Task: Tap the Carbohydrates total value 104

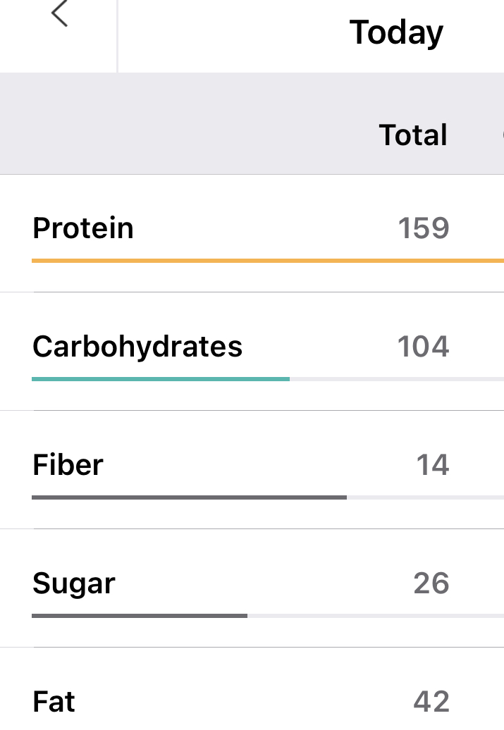Action: click(424, 347)
